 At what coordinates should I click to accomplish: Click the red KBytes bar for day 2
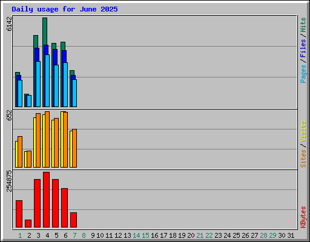28,224
